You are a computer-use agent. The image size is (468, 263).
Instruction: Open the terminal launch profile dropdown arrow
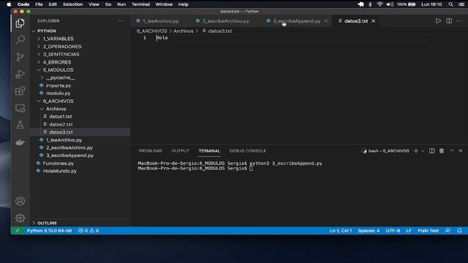point(423,151)
